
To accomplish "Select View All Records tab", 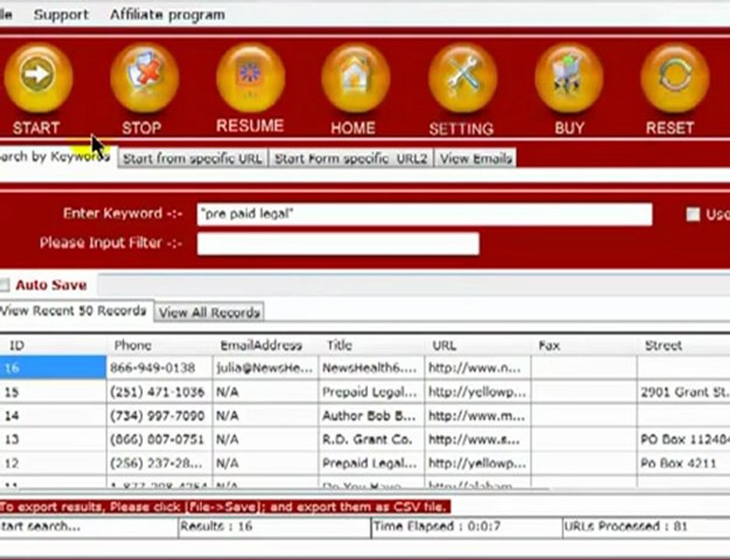I will [209, 312].
